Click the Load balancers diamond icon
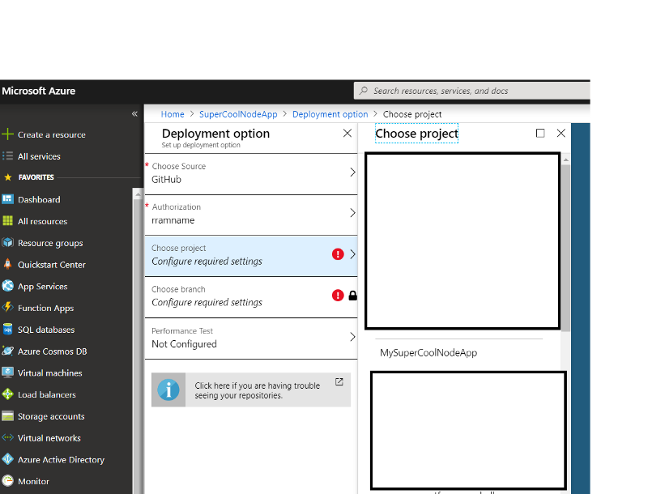Screen dimensions: 648x494 coord(7,394)
